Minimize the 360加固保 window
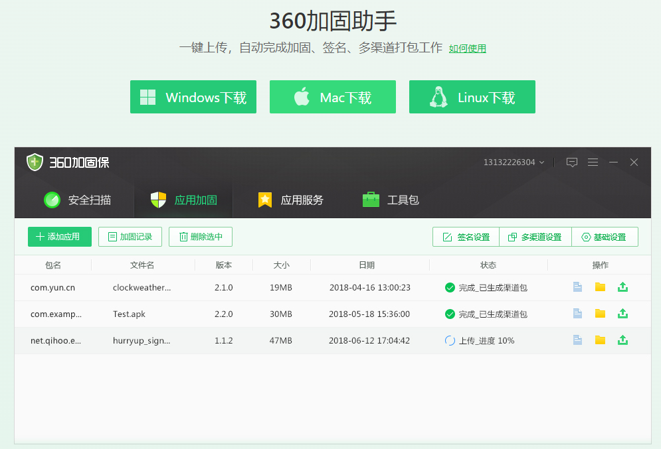 (613, 162)
